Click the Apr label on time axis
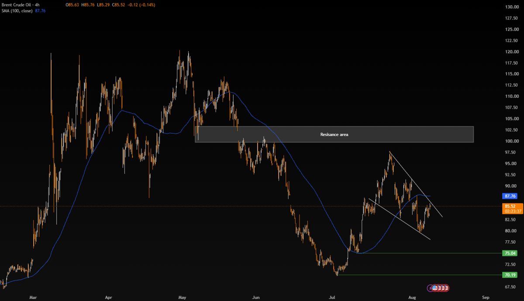524x301 pixels. 109,297
